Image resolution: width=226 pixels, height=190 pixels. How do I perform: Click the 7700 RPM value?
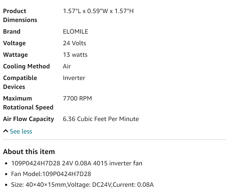coord(77,98)
